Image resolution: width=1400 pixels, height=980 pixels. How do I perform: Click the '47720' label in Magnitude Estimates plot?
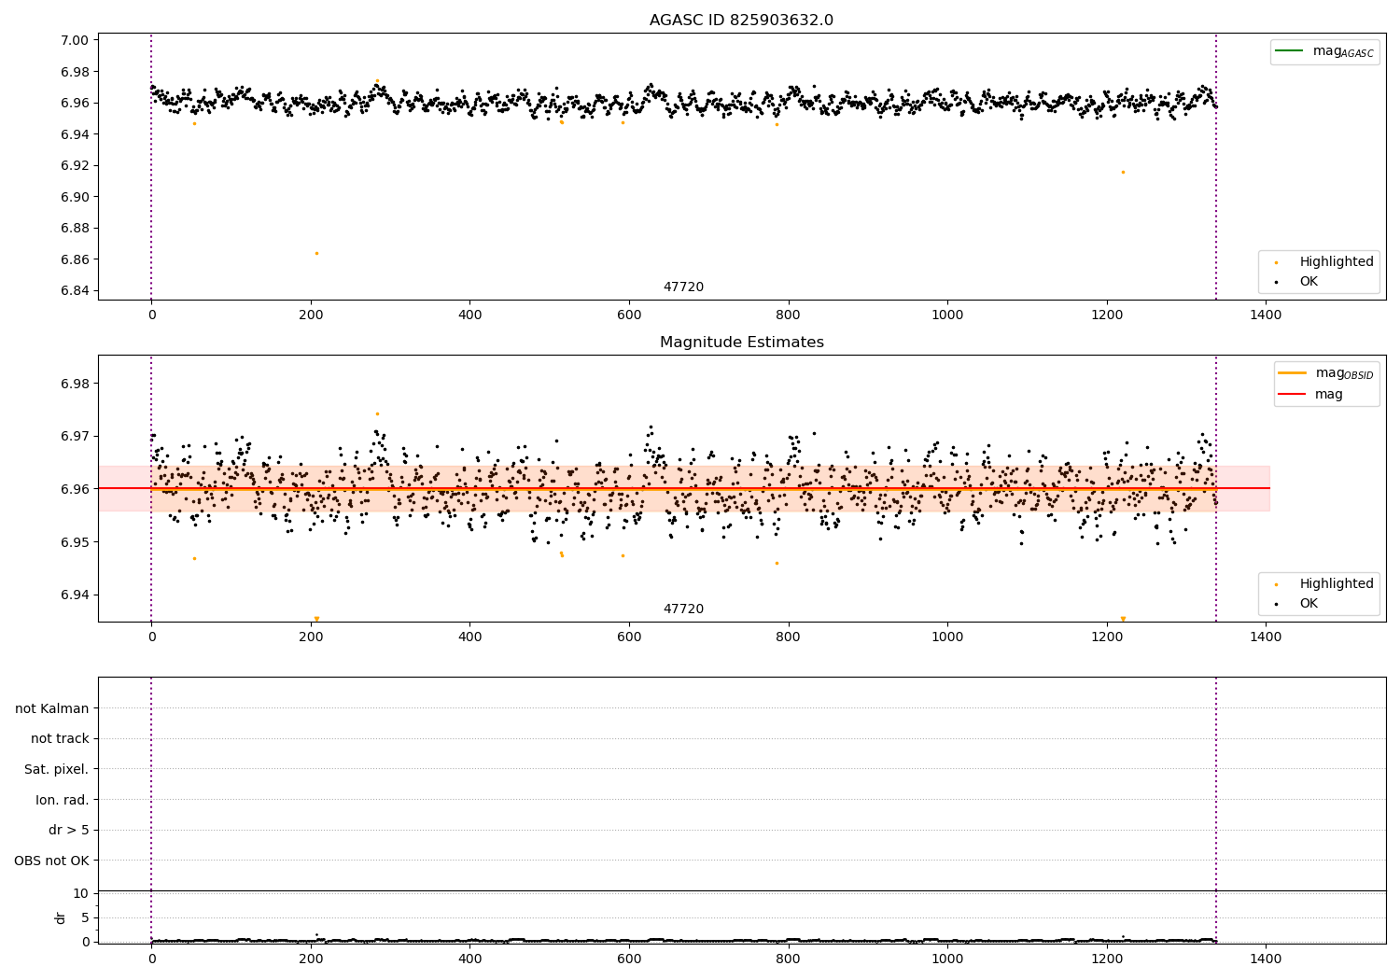[x=683, y=609]
